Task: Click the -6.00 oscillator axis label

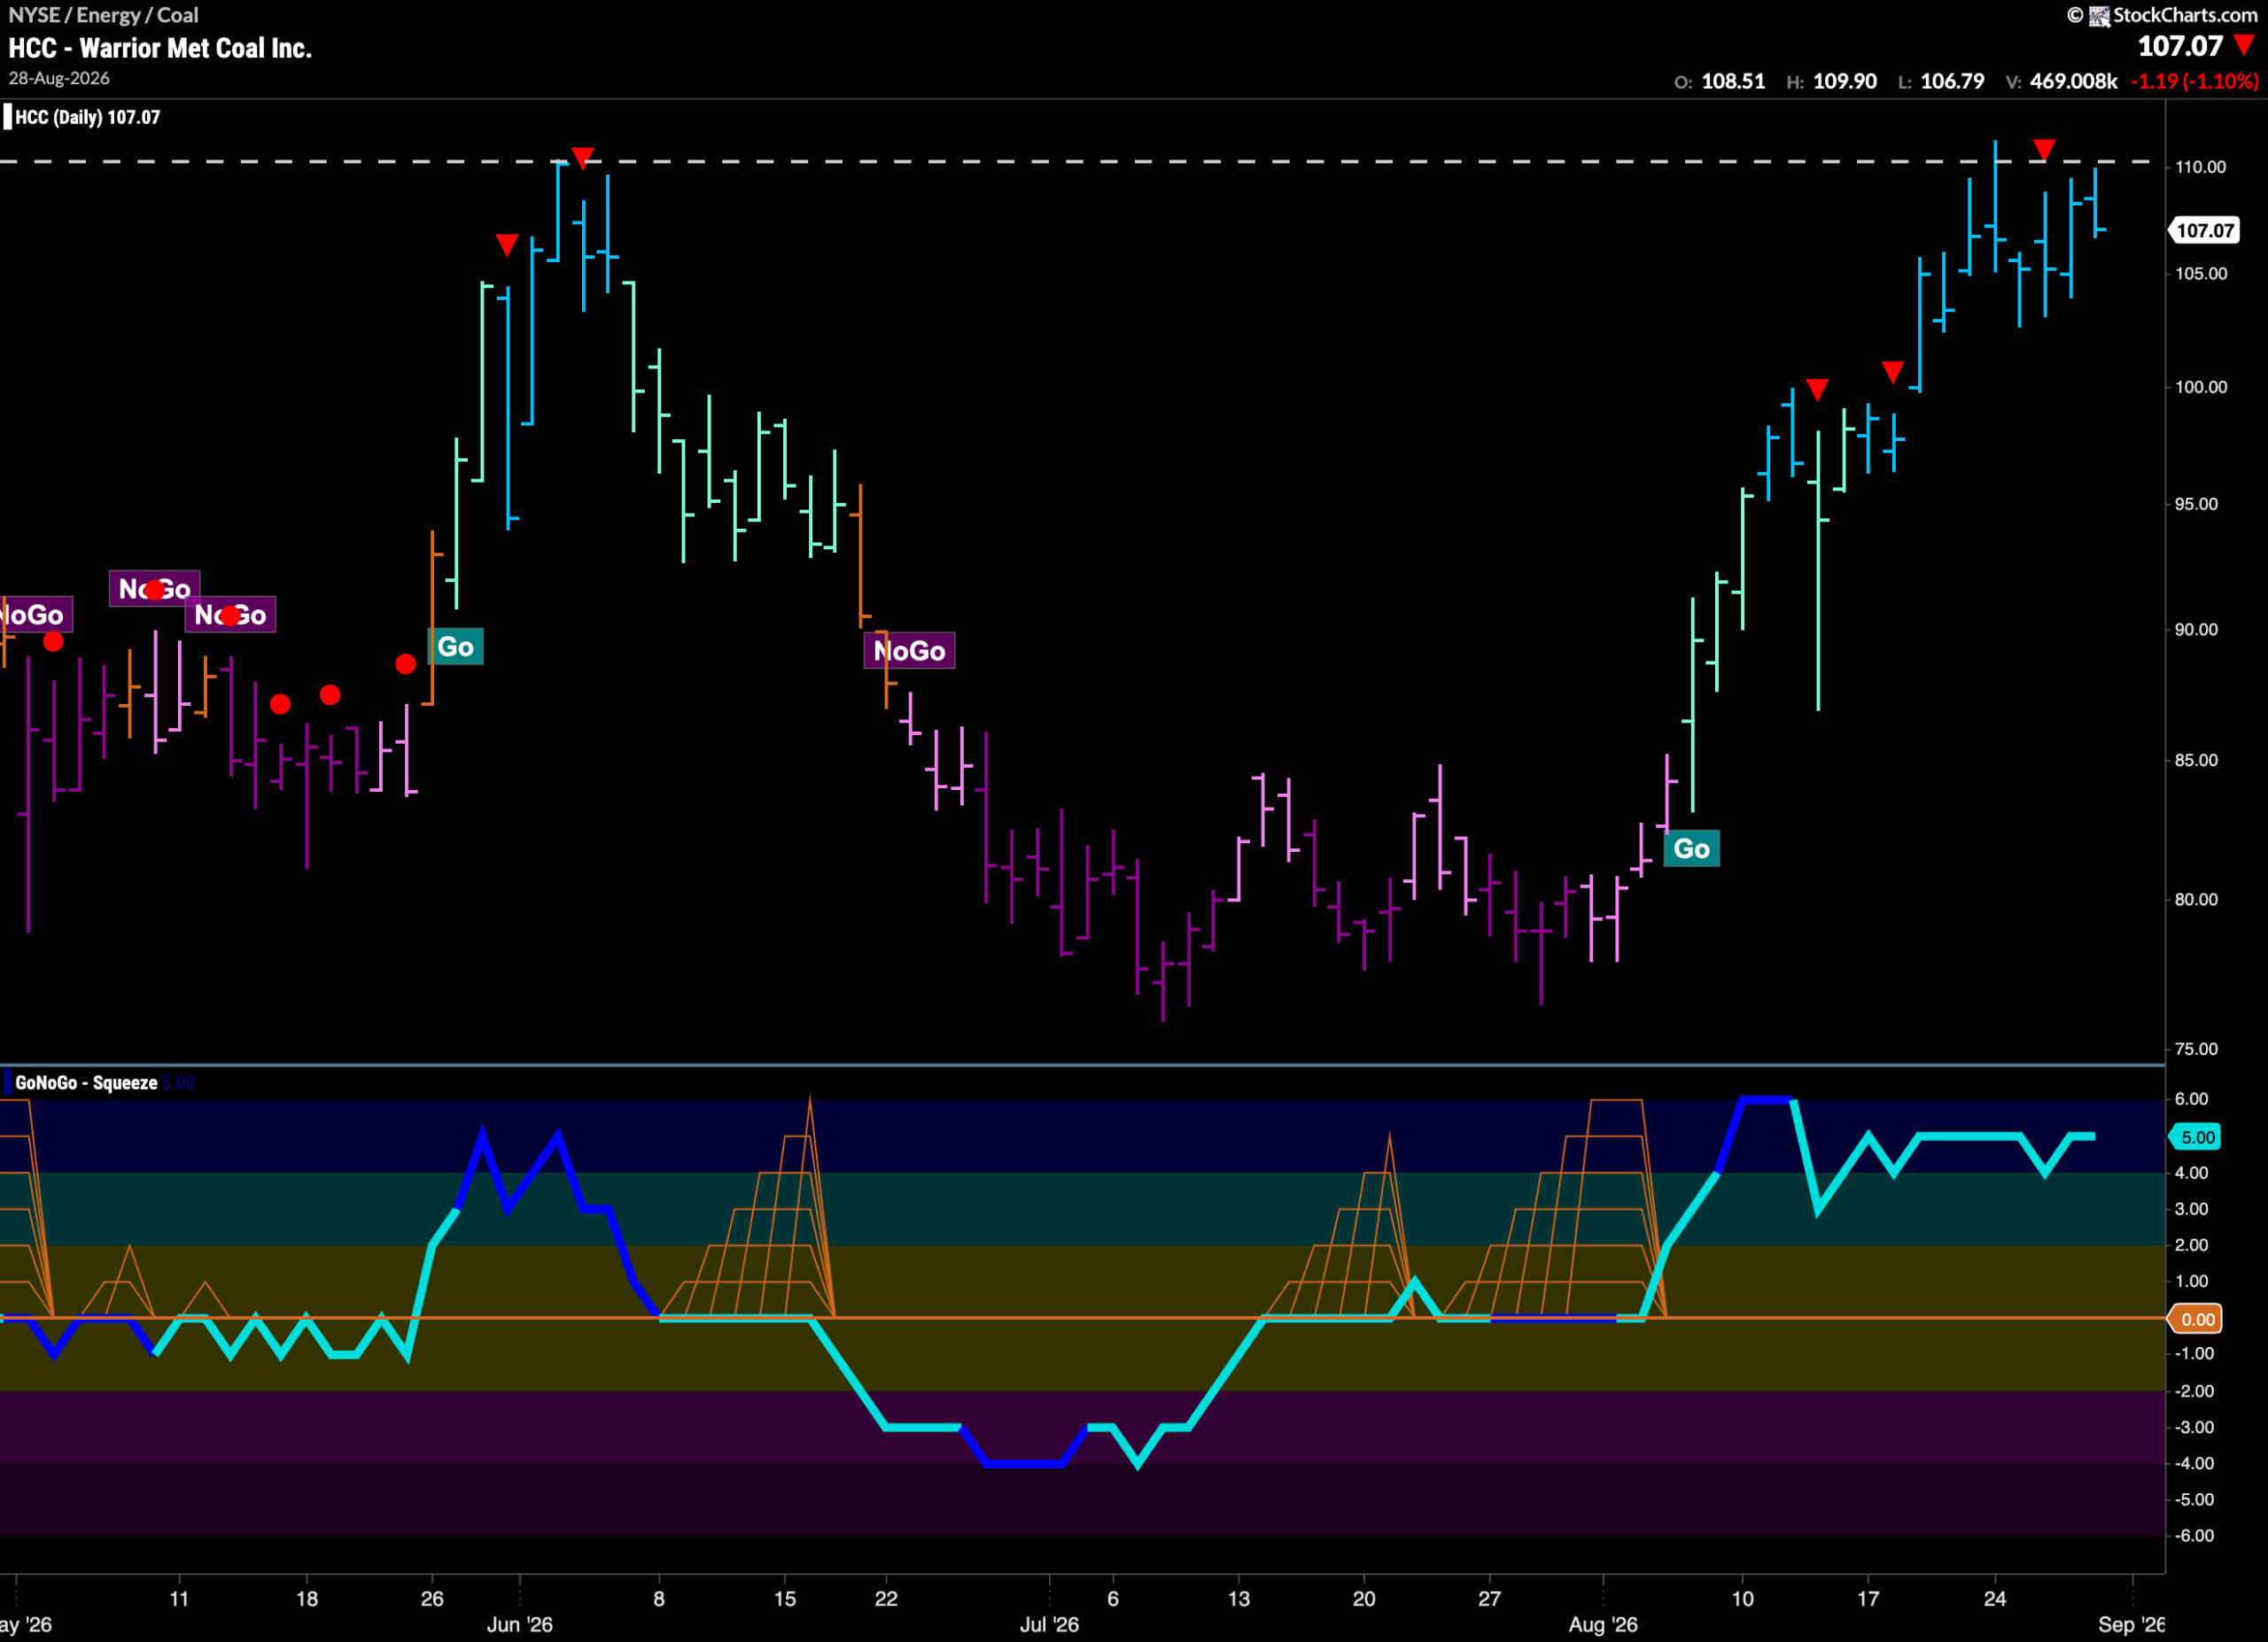Action: (2194, 1535)
